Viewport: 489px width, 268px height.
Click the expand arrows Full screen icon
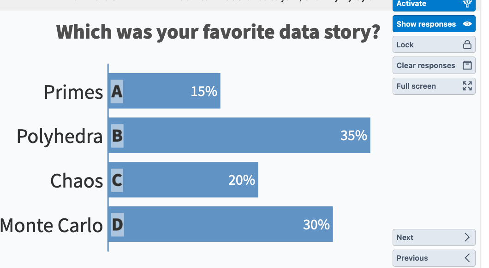click(467, 86)
